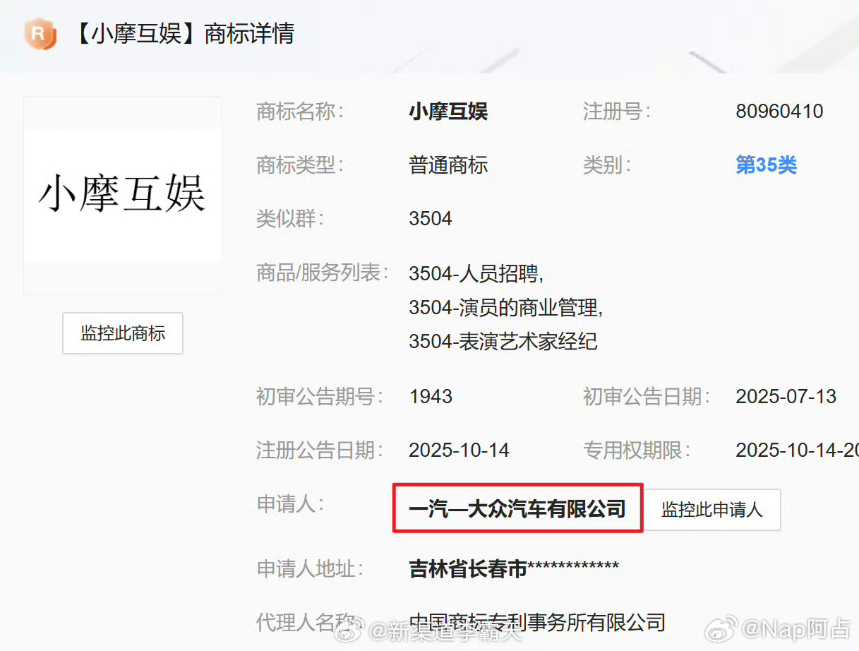Select registration number 80960410

(x=779, y=112)
